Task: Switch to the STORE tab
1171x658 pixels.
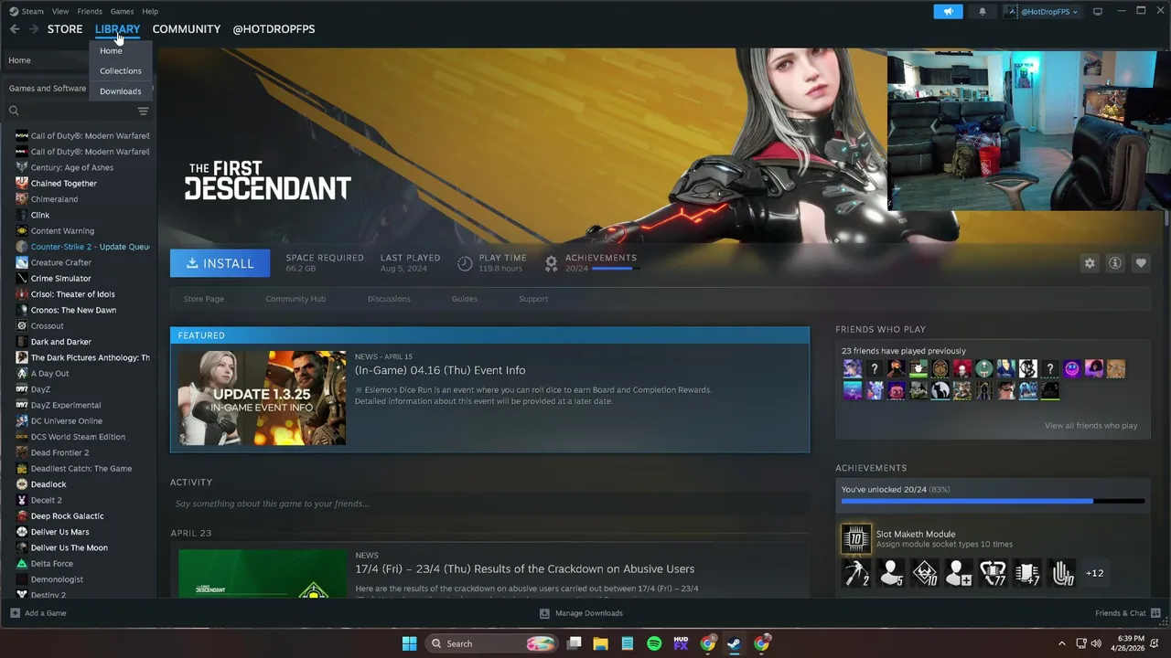Action: coord(65,29)
